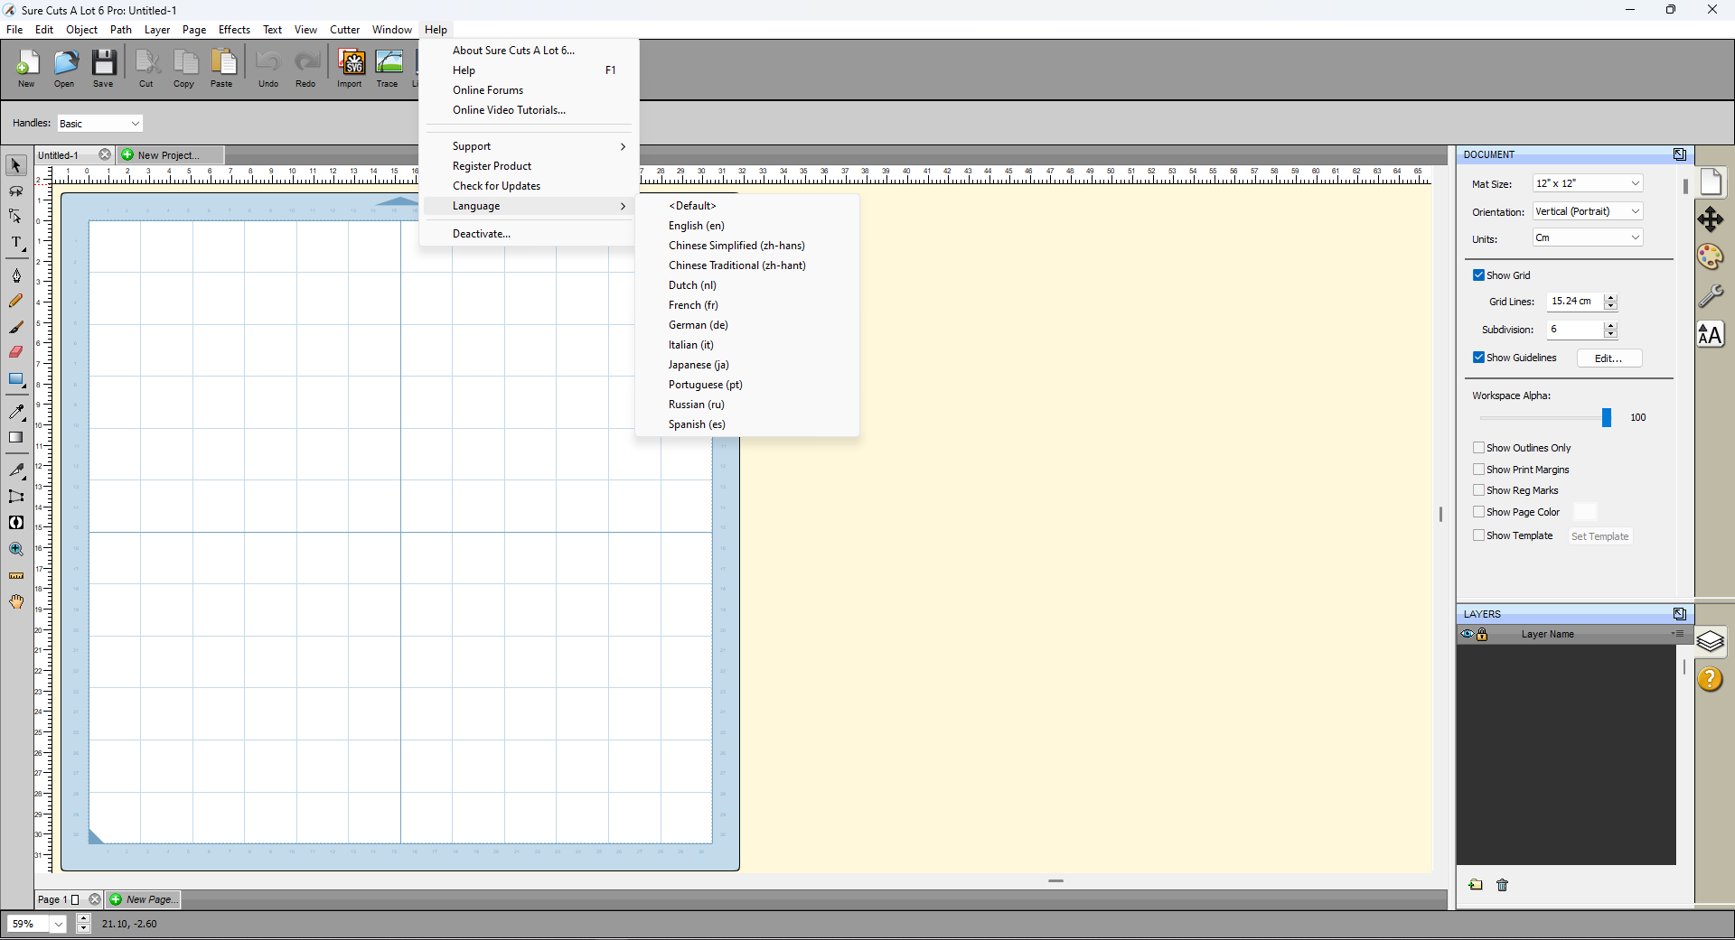This screenshot has width=1735, height=940.
Task: Pick the Pencil freehand tool
Action: [15, 301]
